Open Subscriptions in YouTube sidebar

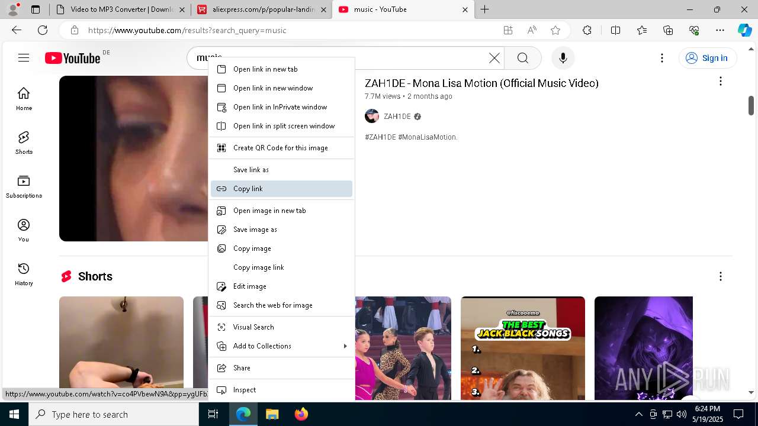[x=24, y=186]
